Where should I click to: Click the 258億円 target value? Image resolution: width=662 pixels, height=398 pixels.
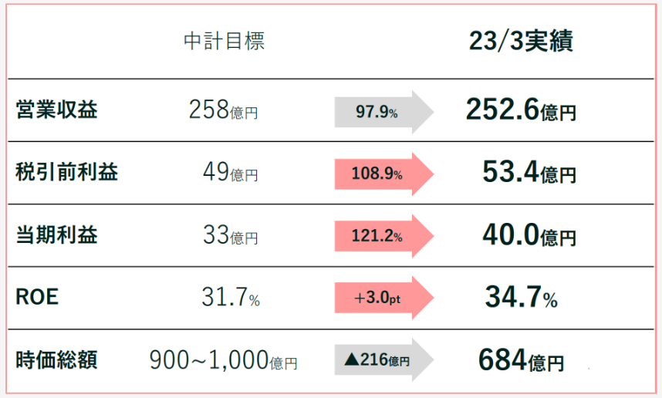point(223,111)
